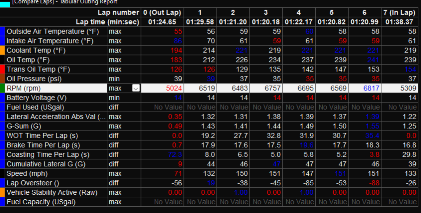This screenshot has height=213, width=421.
Task: Click the Lap time (min:sec) header label
Action: coord(107,22)
